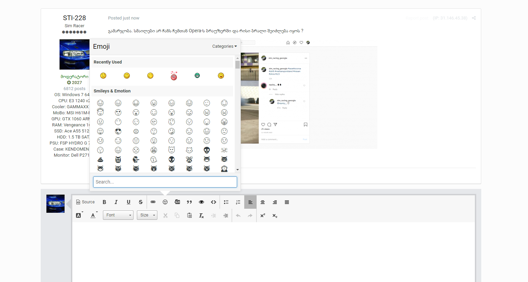This screenshot has width=528, height=282.
Task: Insert a quote block
Action: coord(189,202)
